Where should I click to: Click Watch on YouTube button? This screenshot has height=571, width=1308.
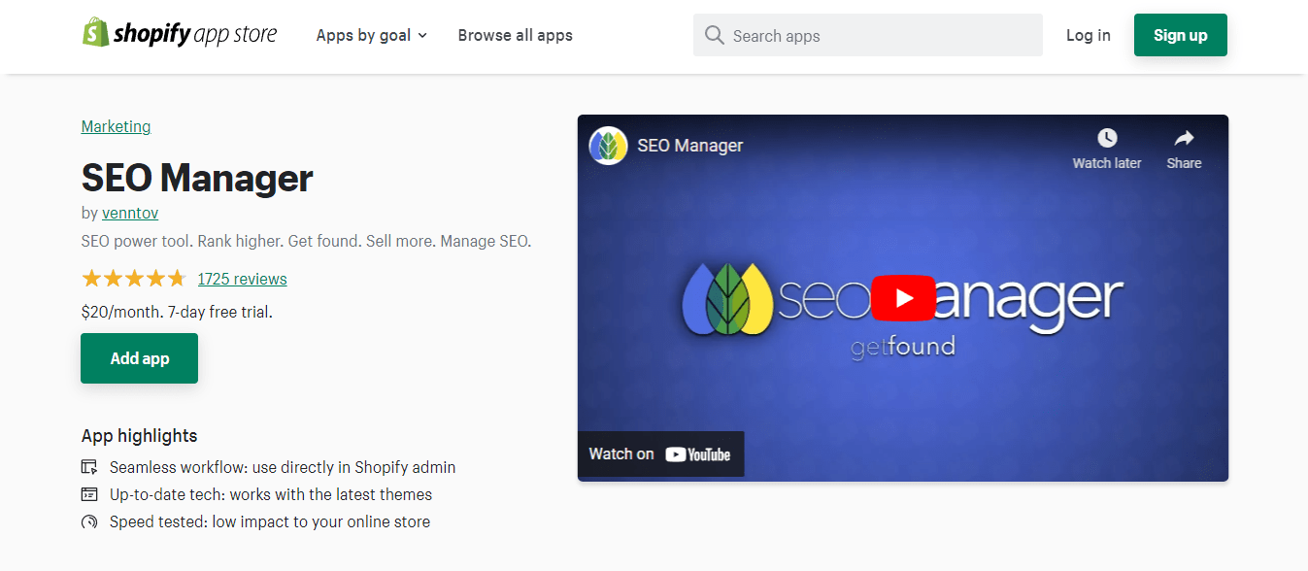pyautogui.click(x=660, y=453)
